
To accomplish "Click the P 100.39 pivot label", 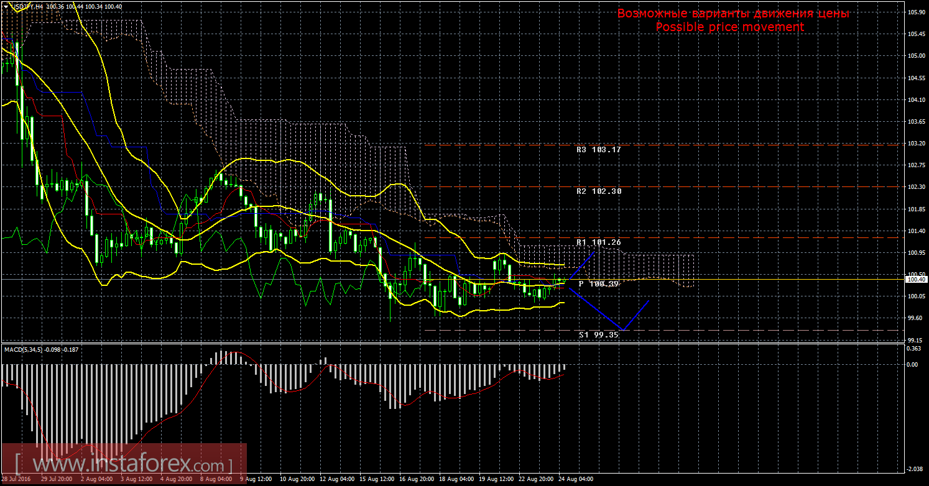I will pyautogui.click(x=598, y=283).
